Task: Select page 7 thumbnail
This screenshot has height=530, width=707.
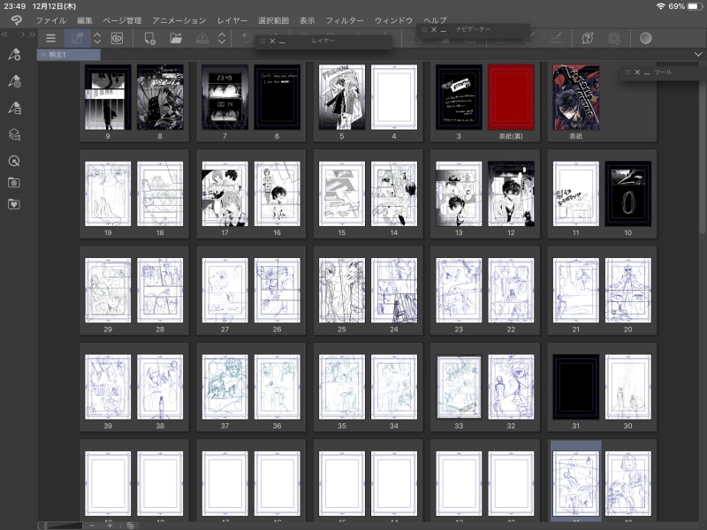Action: point(224,97)
